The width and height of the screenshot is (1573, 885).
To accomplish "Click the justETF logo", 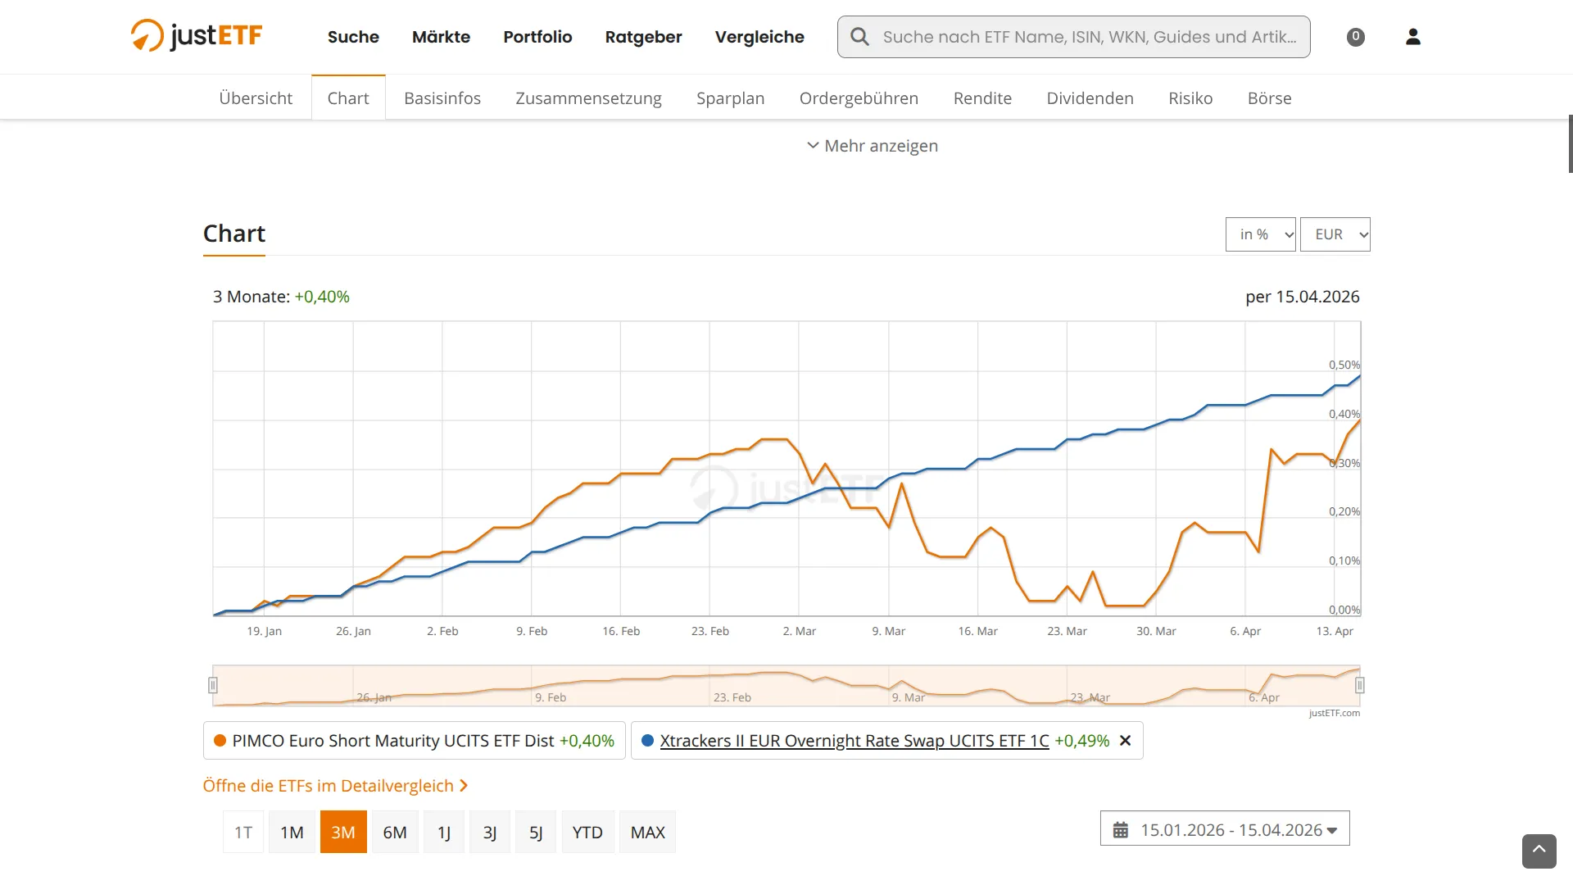I will click(197, 36).
